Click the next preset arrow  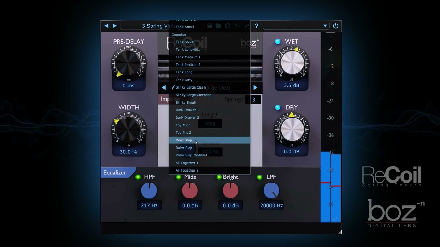pos(114,26)
